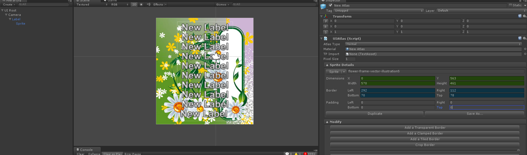Open object picker circle beside Material field
This screenshot has width=527, height=155.
click(525, 49)
